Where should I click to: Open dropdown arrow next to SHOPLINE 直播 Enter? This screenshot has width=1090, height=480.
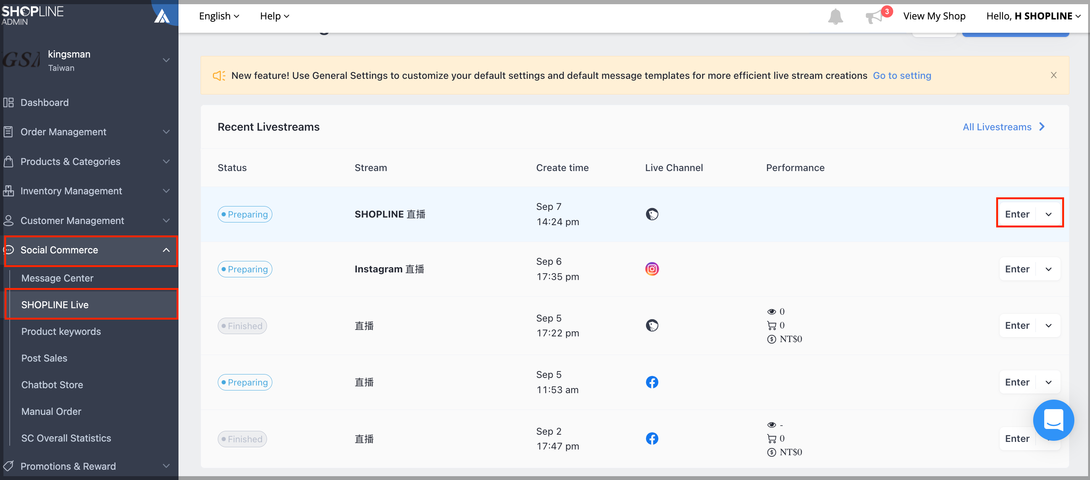pyautogui.click(x=1048, y=214)
